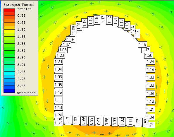Click the Strength Factor legend title
The width and height of the screenshot is (174, 137).
(x=19, y=5)
